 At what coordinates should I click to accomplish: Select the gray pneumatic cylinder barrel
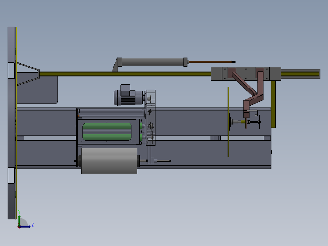[x=153, y=62]
